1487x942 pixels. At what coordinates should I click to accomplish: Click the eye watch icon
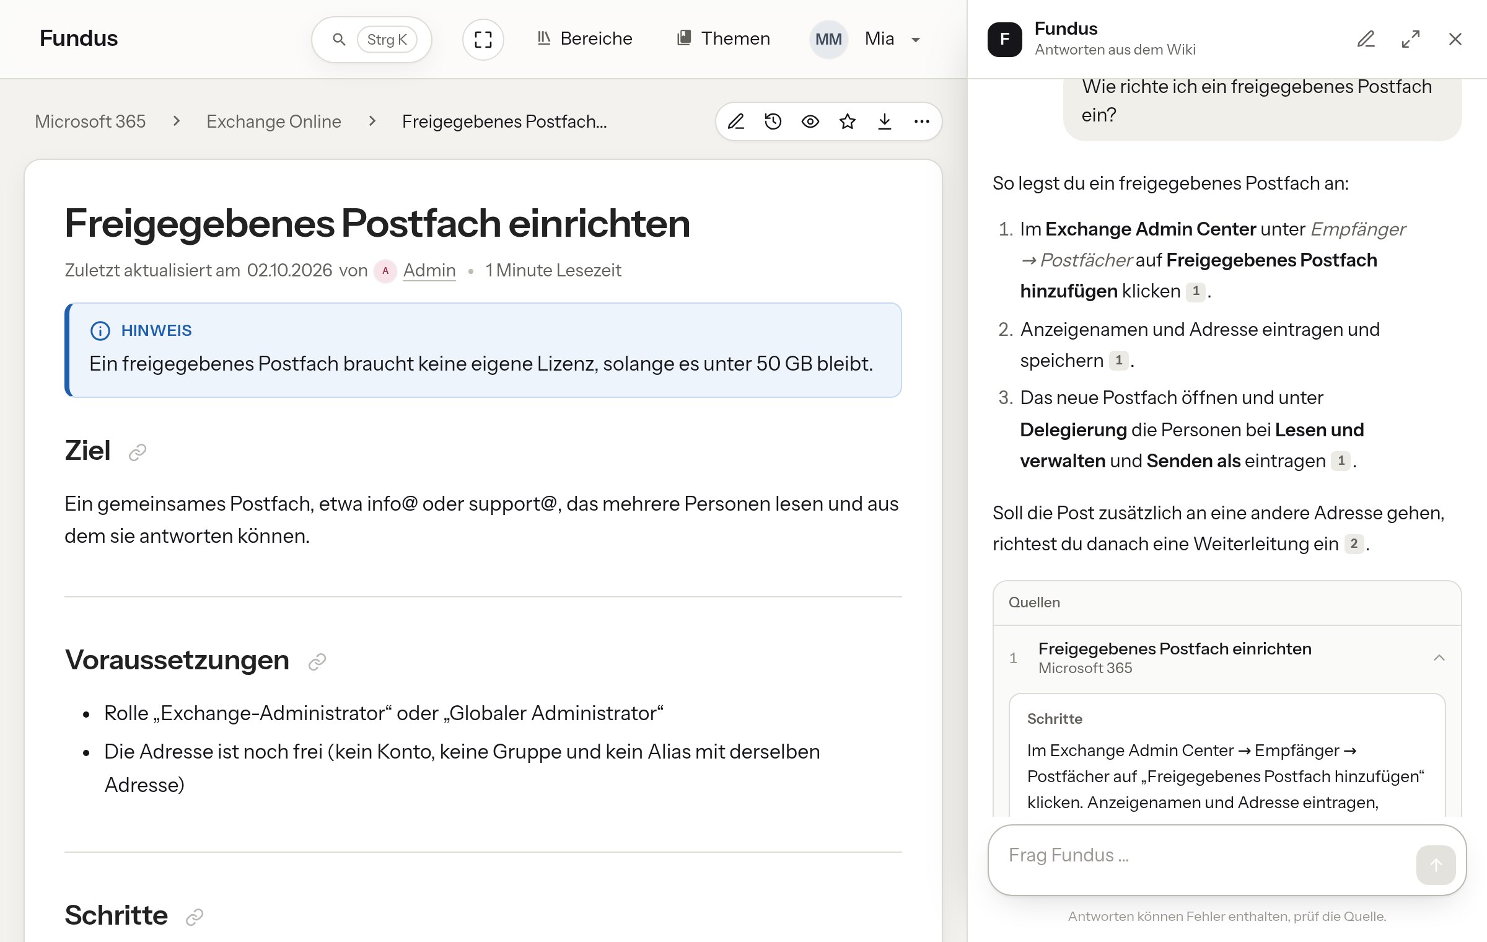[x=810, y=121]
